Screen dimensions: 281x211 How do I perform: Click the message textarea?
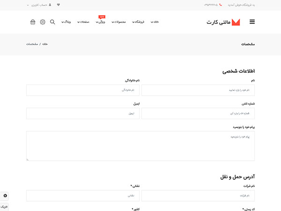tap(140, 146)
